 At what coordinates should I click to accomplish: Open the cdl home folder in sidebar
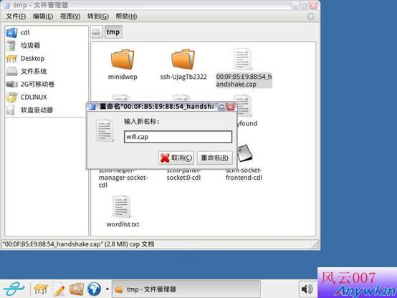point(18,33)
